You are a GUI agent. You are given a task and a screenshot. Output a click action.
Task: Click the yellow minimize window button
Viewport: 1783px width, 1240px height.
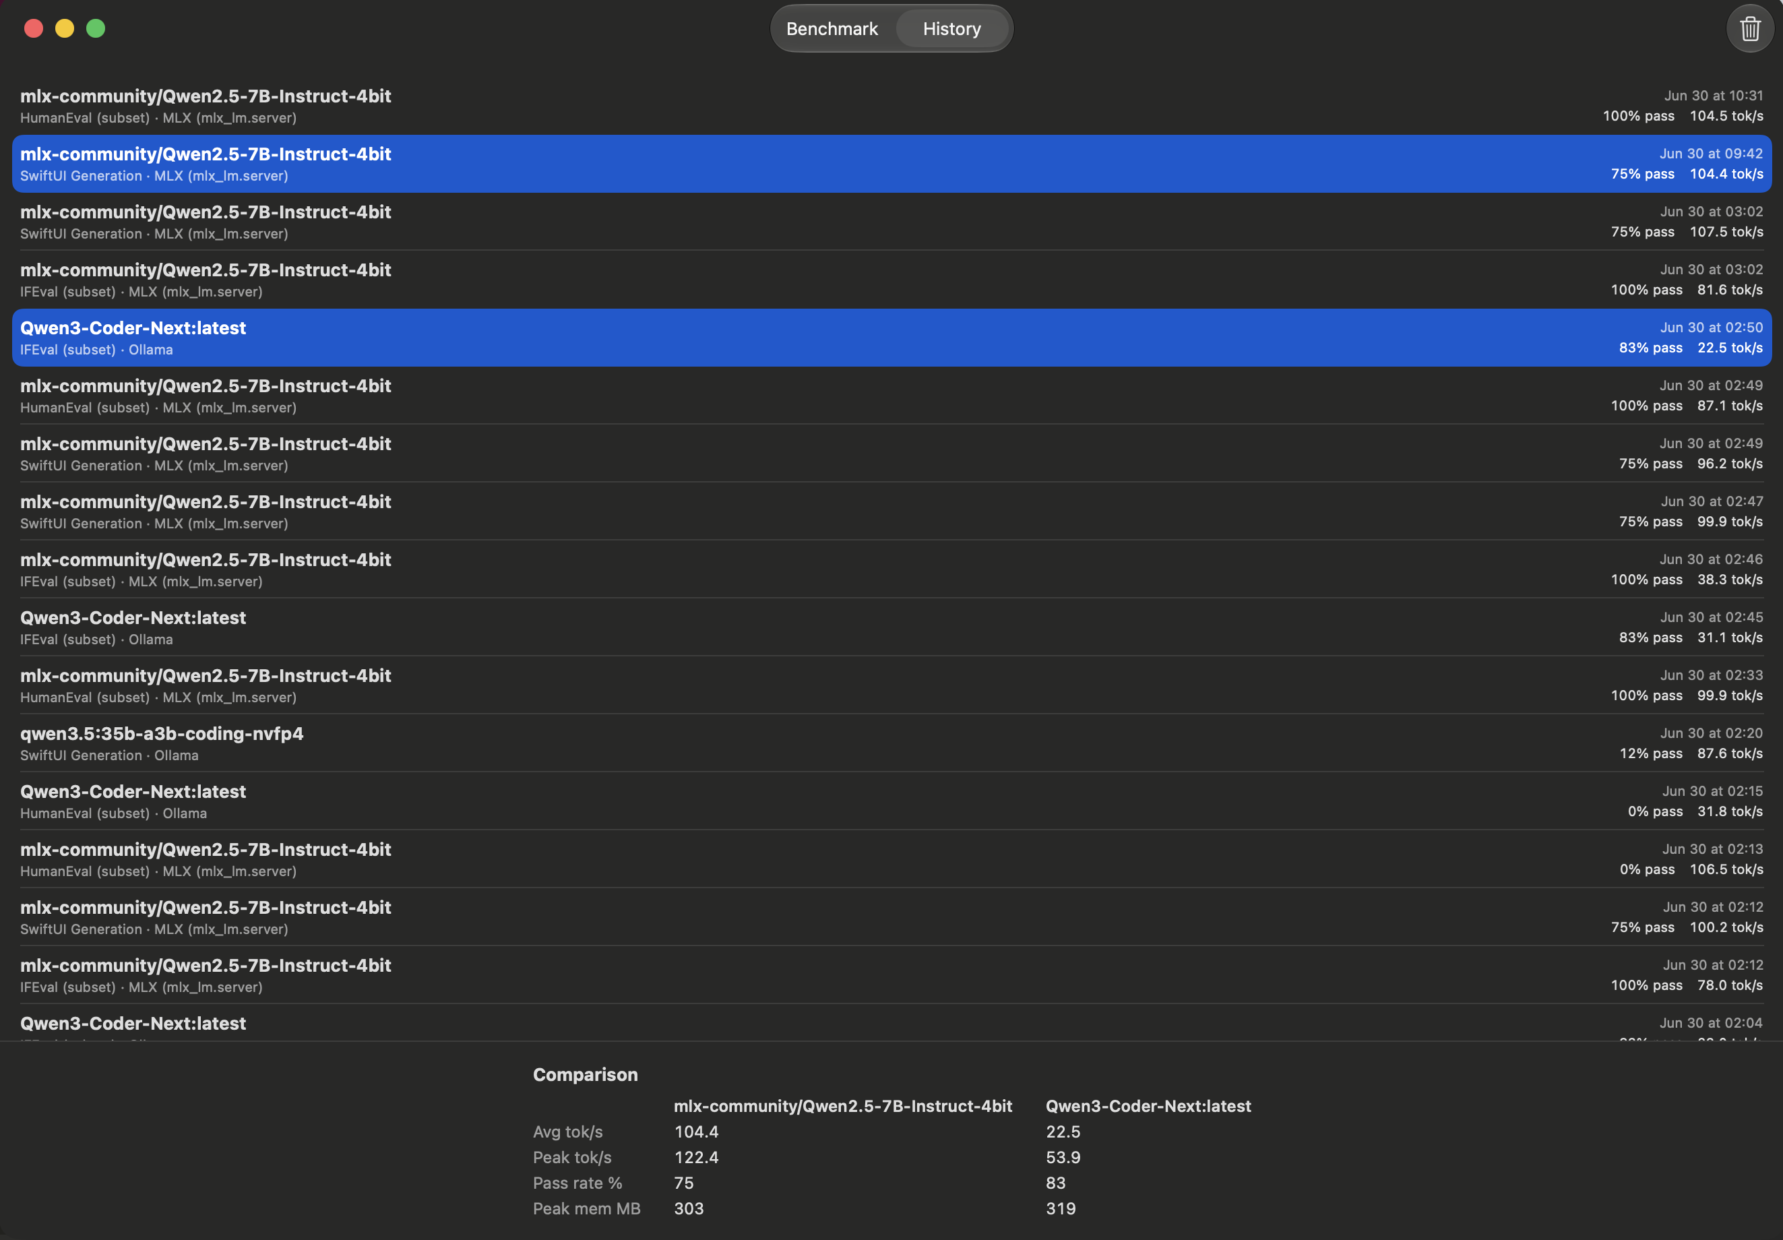coord(65,29)
